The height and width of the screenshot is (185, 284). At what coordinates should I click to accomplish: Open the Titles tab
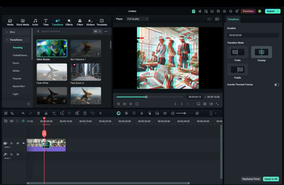[x=46, y=22]
